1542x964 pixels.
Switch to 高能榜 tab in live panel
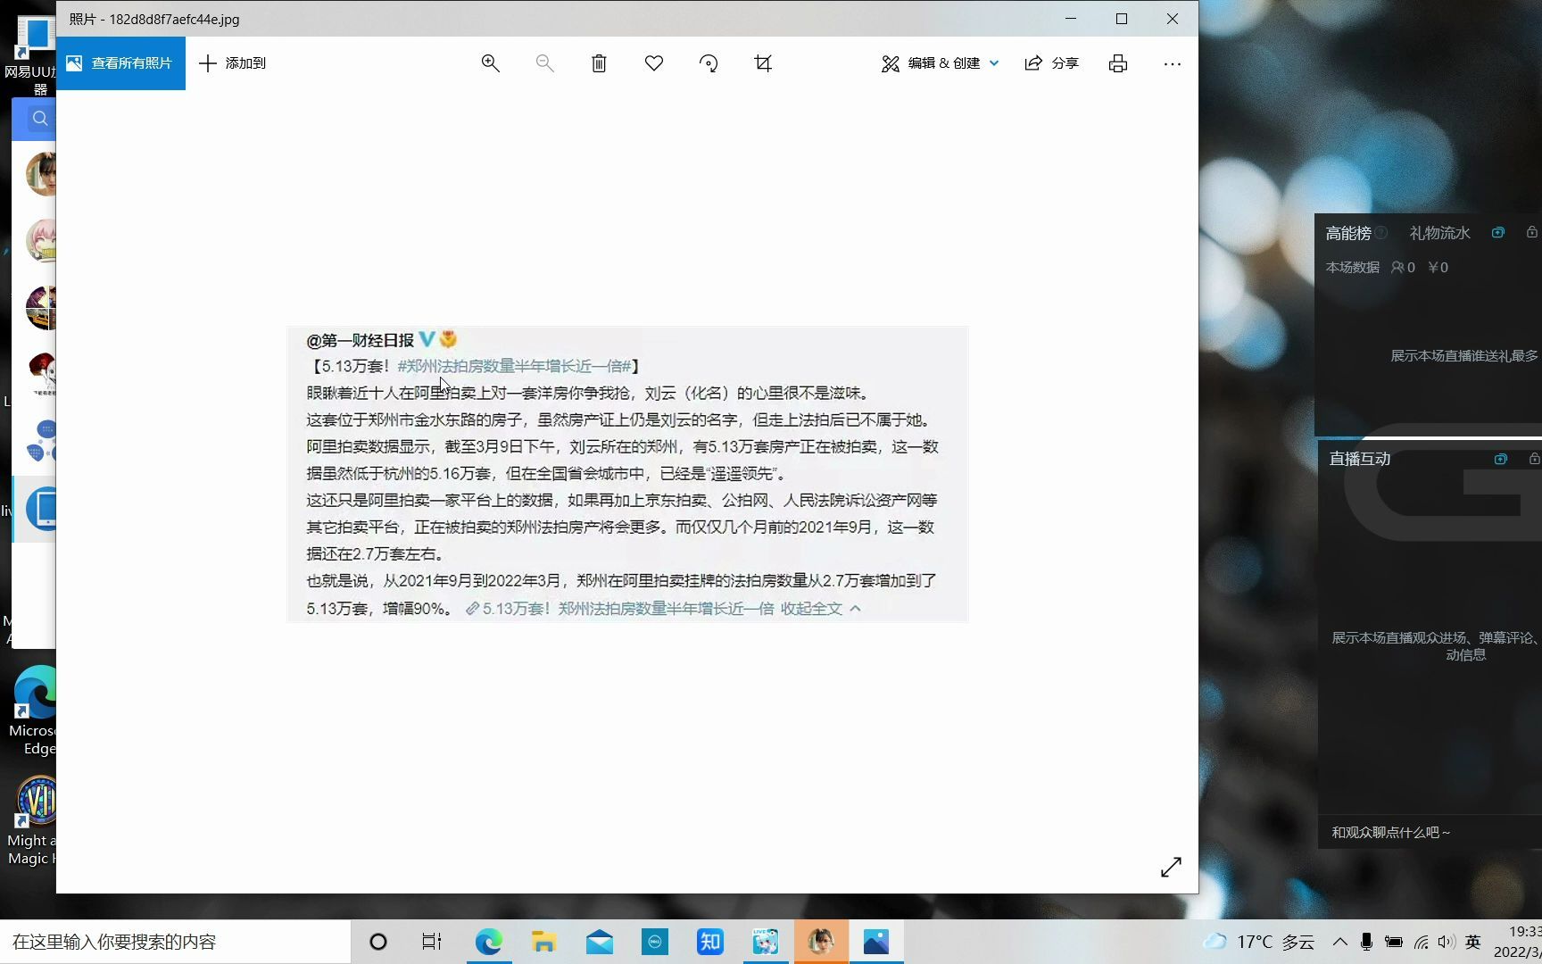point(1347,233)
